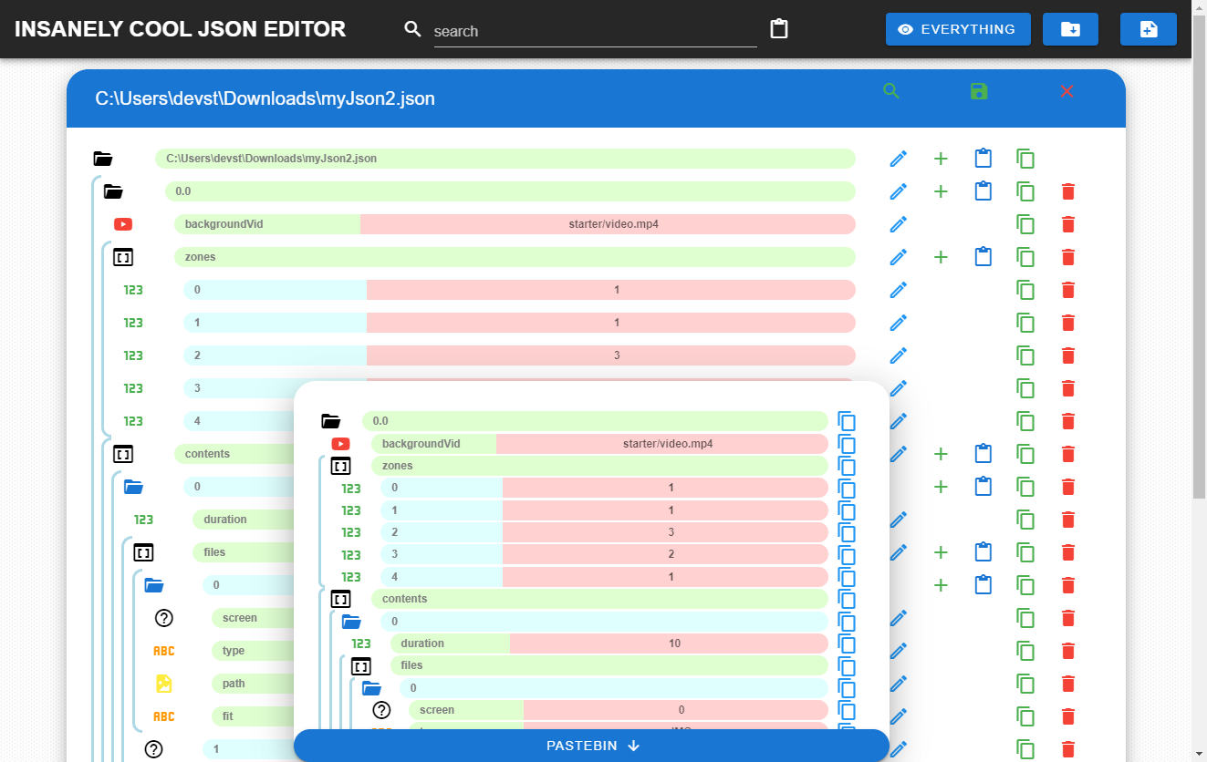Click the starter/video.mp4 value in main tree

pos(608,224)
